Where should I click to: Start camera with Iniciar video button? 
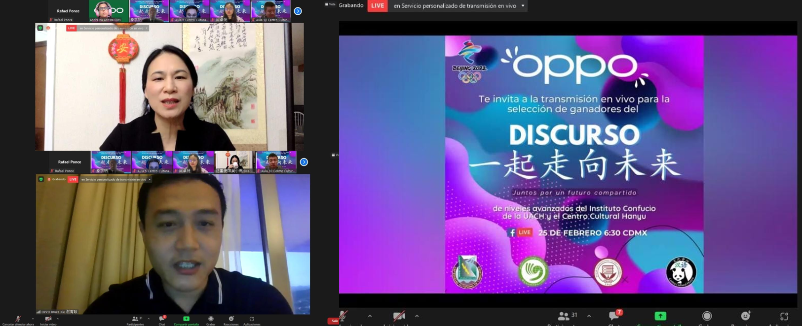pyautogui.click(x=48, y=321)
